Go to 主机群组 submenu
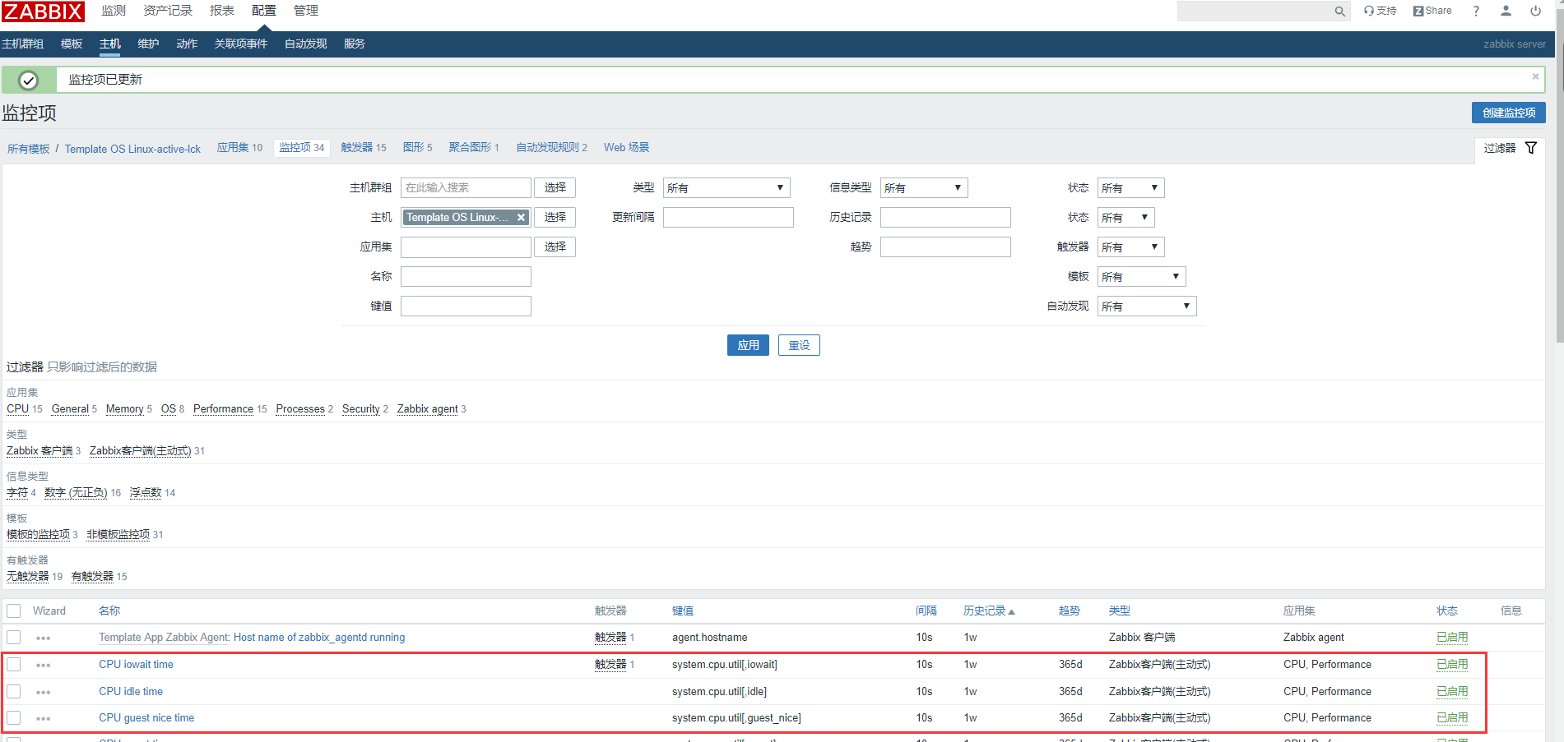 coord(22,44)
